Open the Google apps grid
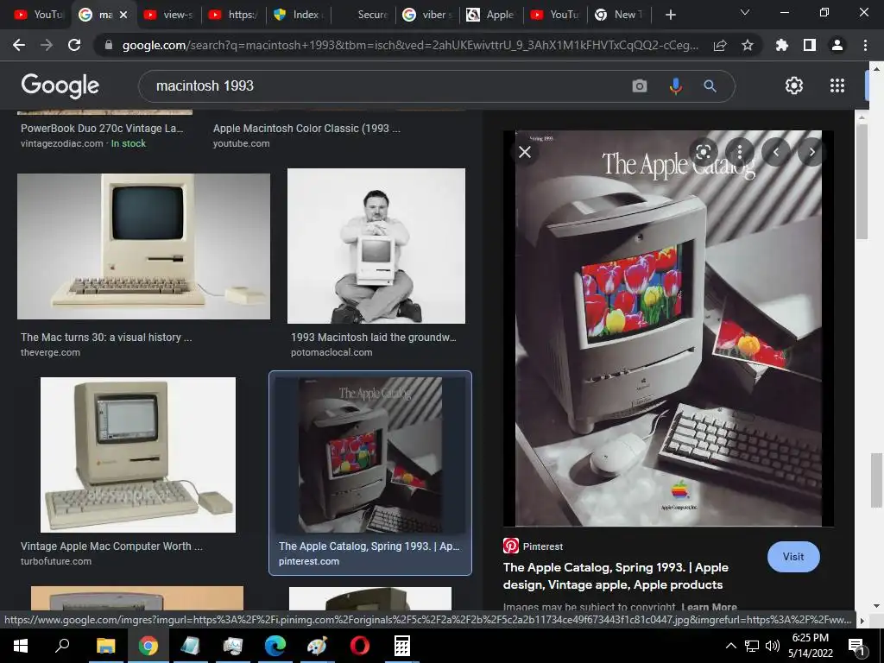Screen dimensions: 884x663 837,85
